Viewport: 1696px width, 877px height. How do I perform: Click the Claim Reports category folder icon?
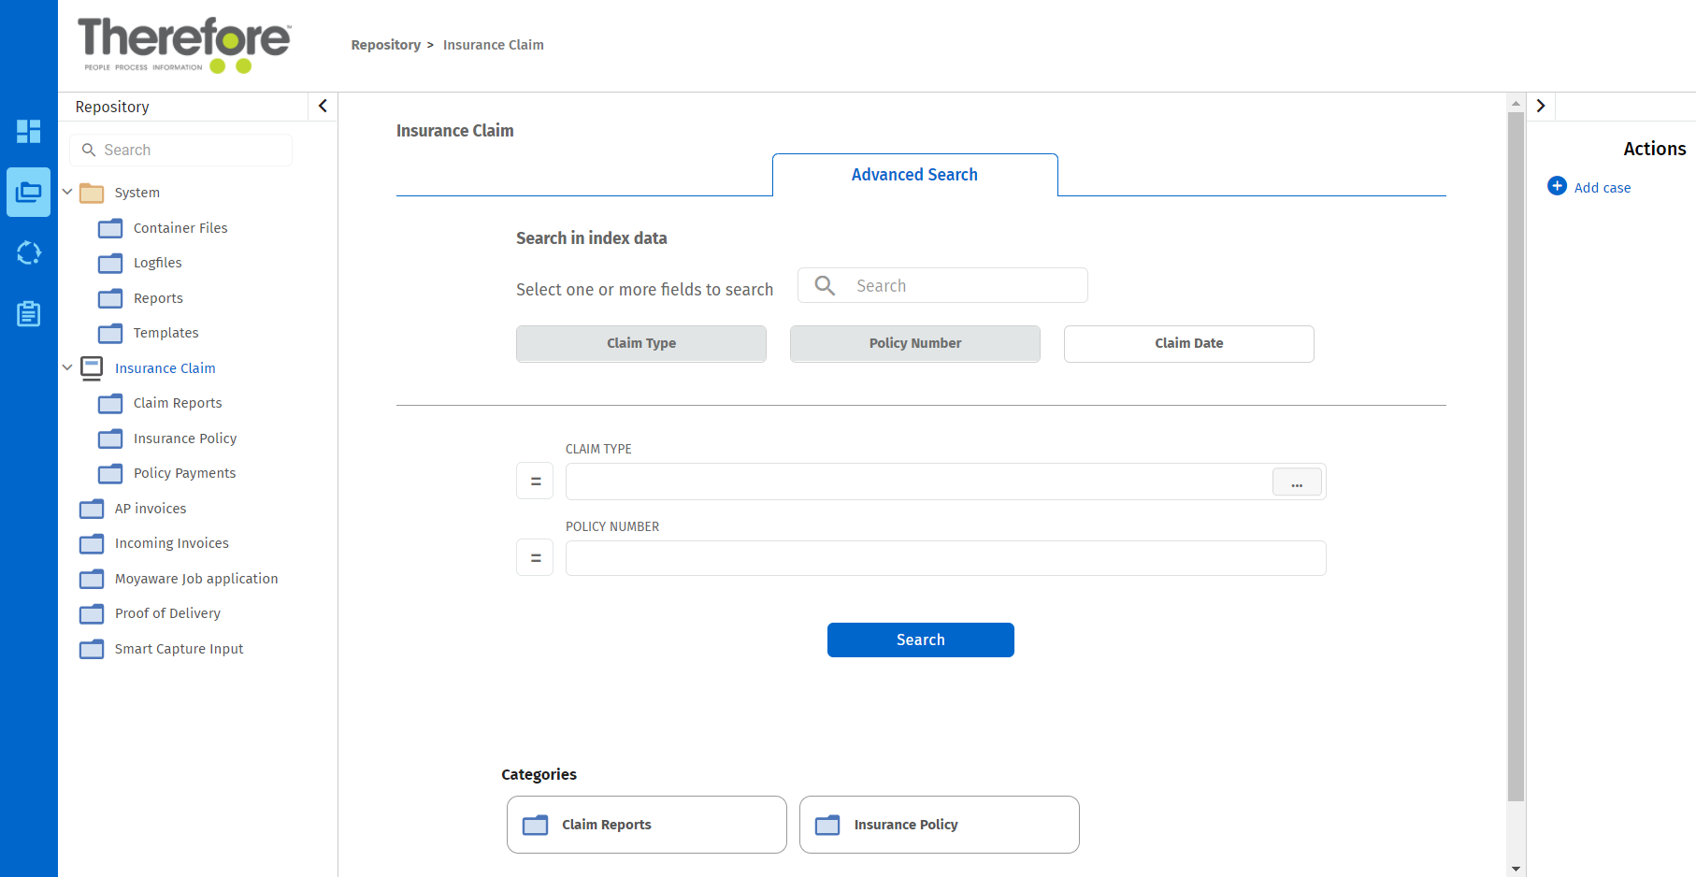tap(535, 825)
